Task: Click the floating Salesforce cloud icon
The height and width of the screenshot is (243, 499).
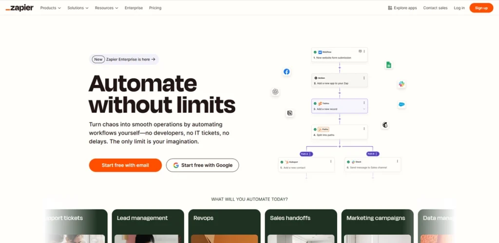Action: click(x=402, y=104)
